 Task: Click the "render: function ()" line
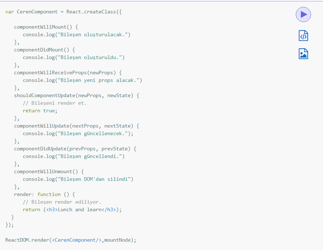tap(45, 195)
